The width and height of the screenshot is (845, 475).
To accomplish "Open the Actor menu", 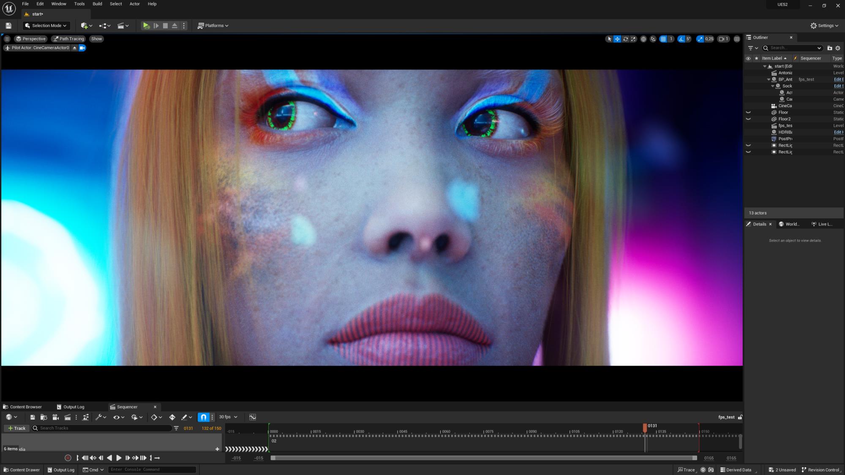I will pos(134,4).
